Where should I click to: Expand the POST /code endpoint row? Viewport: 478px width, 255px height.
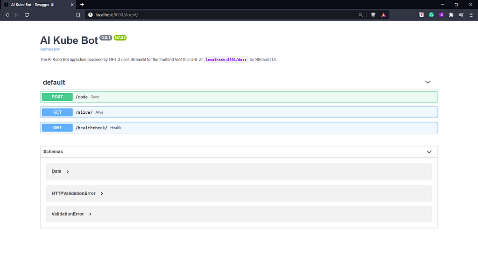pyautogui.click(x=239, y=97)
